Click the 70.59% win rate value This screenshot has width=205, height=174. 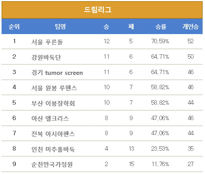(x=160, y=41)
